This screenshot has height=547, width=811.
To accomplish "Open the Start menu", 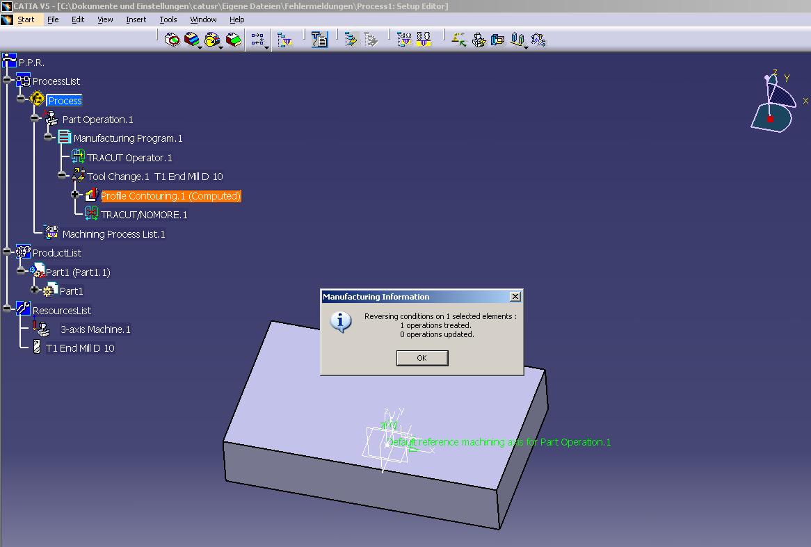I will click(x=26, y=19).
